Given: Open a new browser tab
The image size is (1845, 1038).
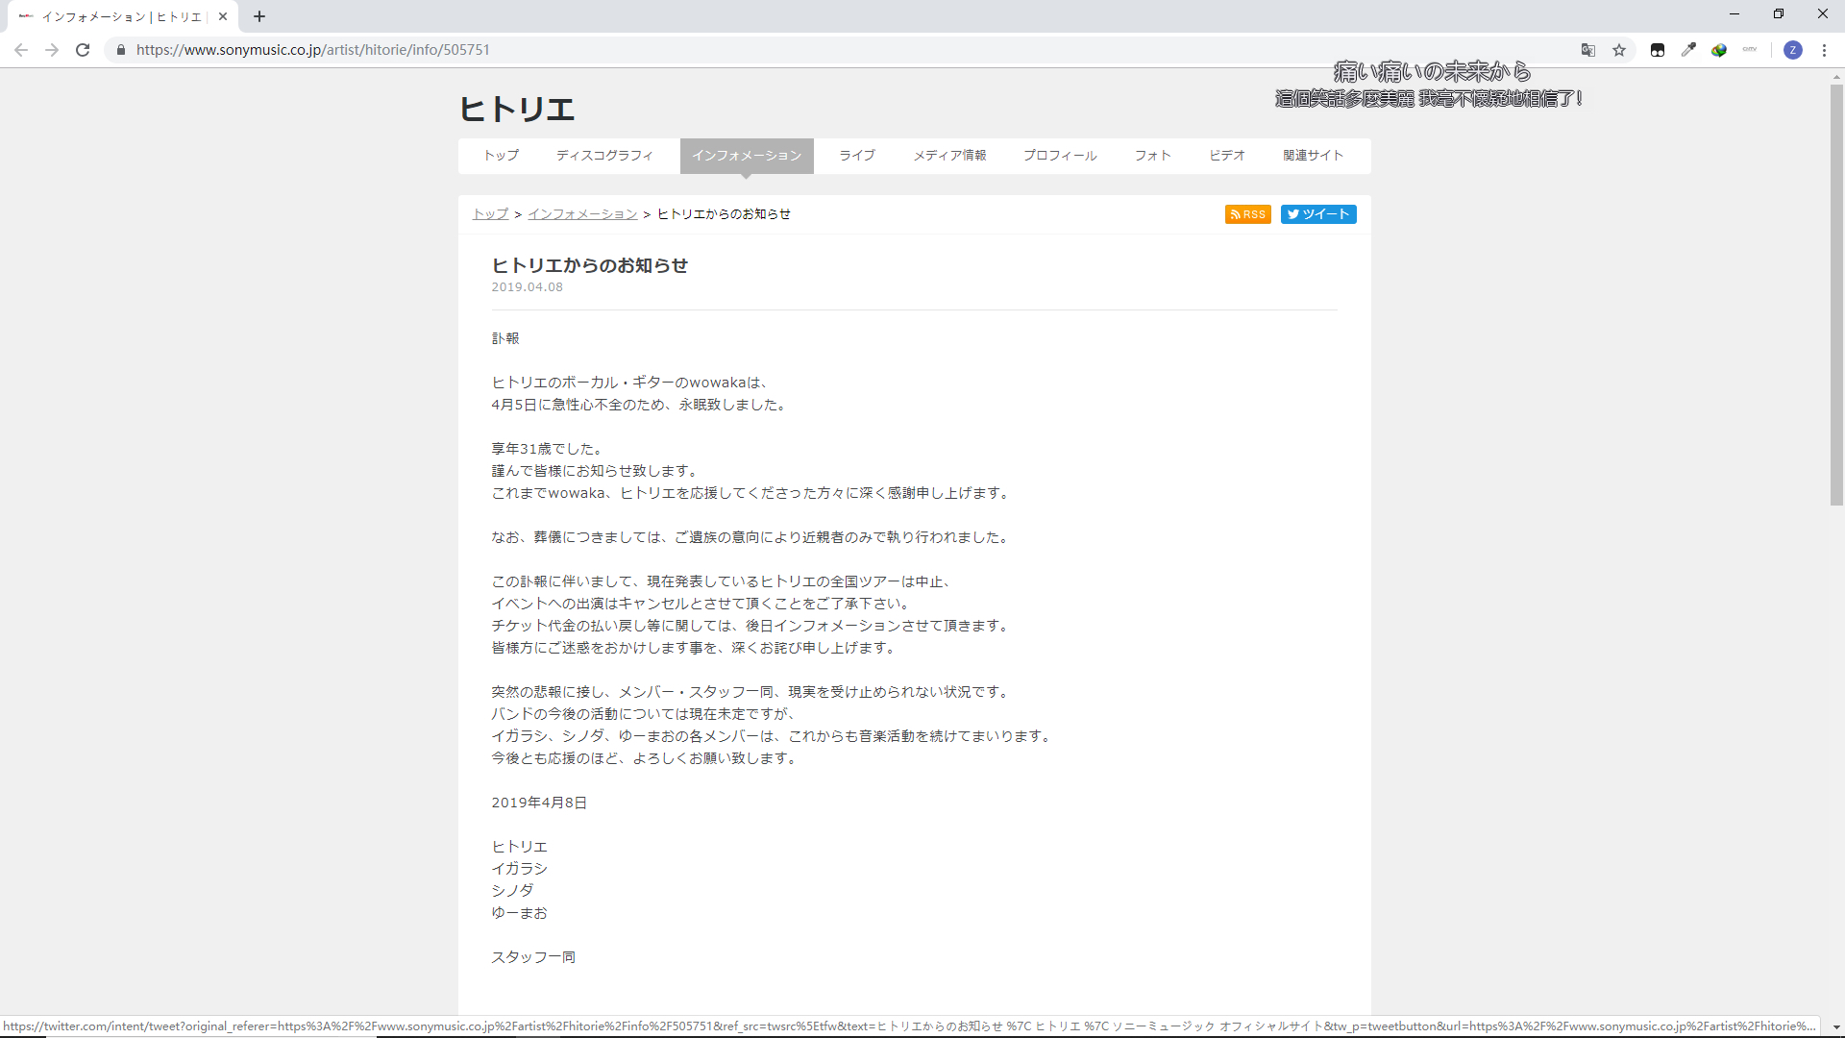Looking at the screenshot, I should (x=259, y=16).
